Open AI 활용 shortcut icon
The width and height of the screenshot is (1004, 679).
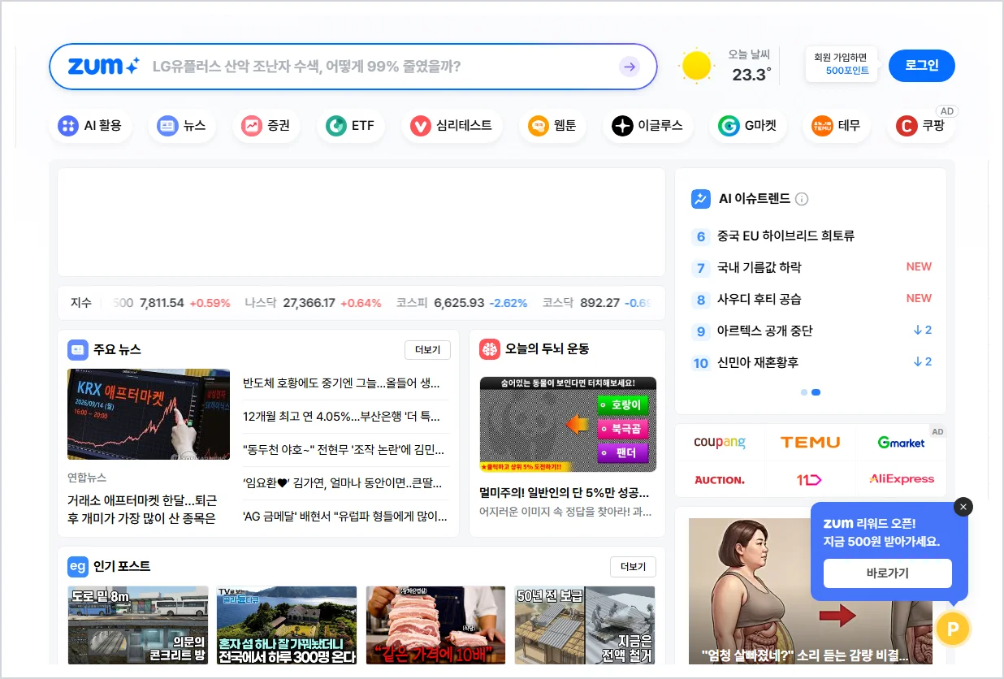point(68,126)
